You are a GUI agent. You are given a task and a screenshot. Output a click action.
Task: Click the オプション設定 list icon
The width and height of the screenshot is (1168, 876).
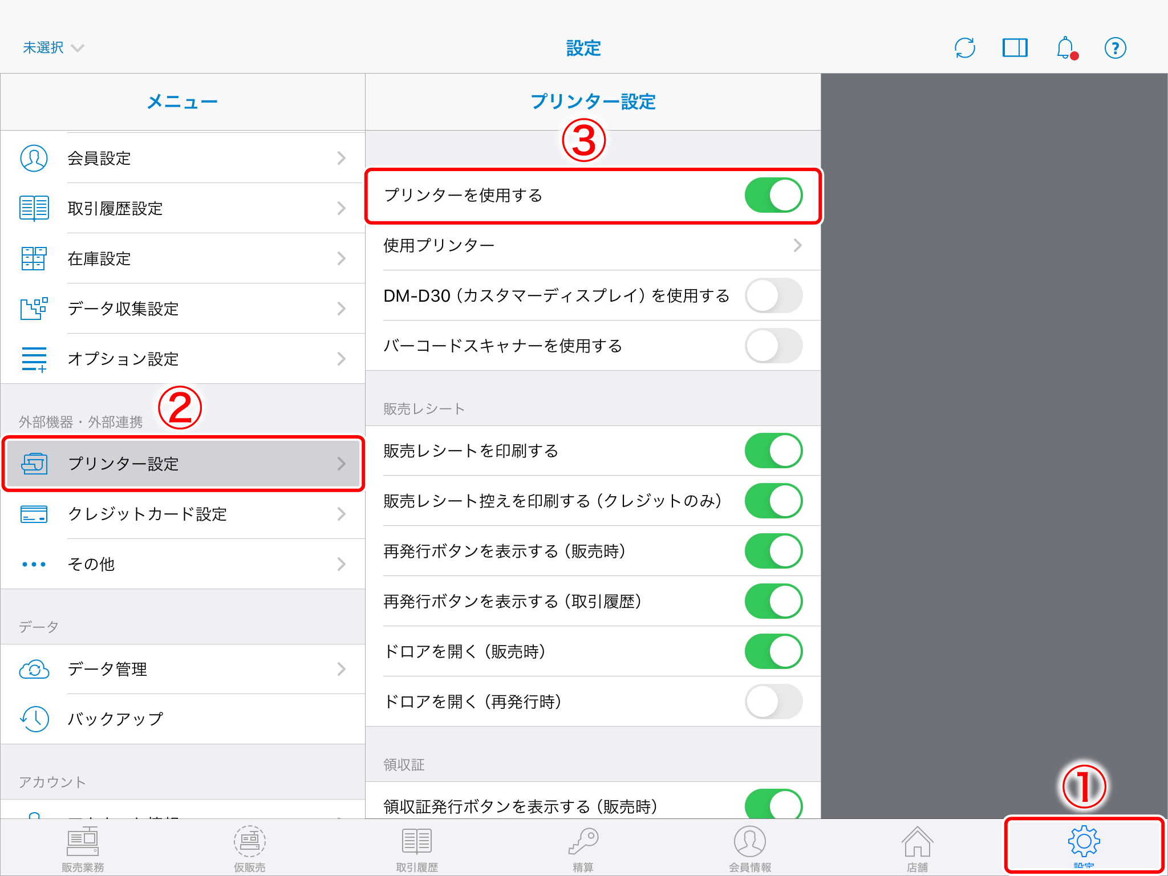tap(34, 359)
